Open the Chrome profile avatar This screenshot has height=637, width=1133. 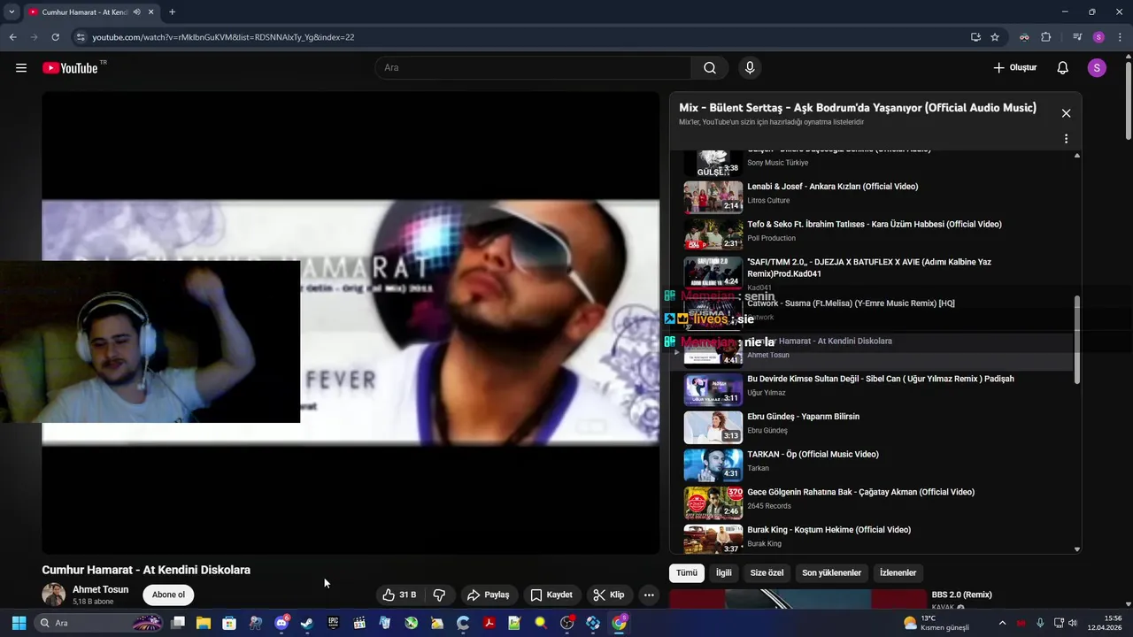point(1098,37)
